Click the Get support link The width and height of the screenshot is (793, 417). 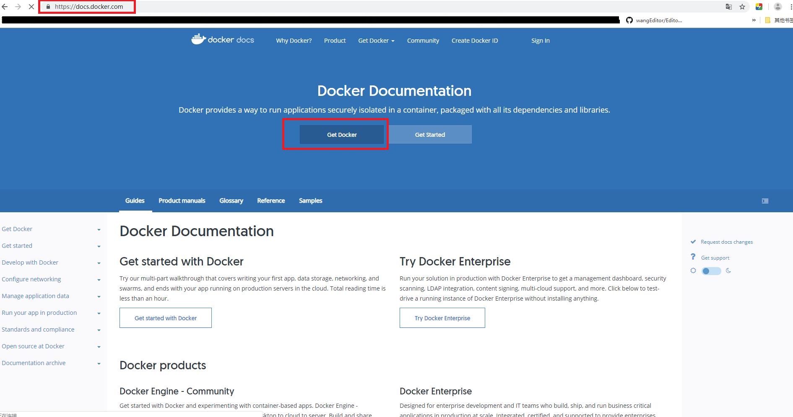(715, 258)
